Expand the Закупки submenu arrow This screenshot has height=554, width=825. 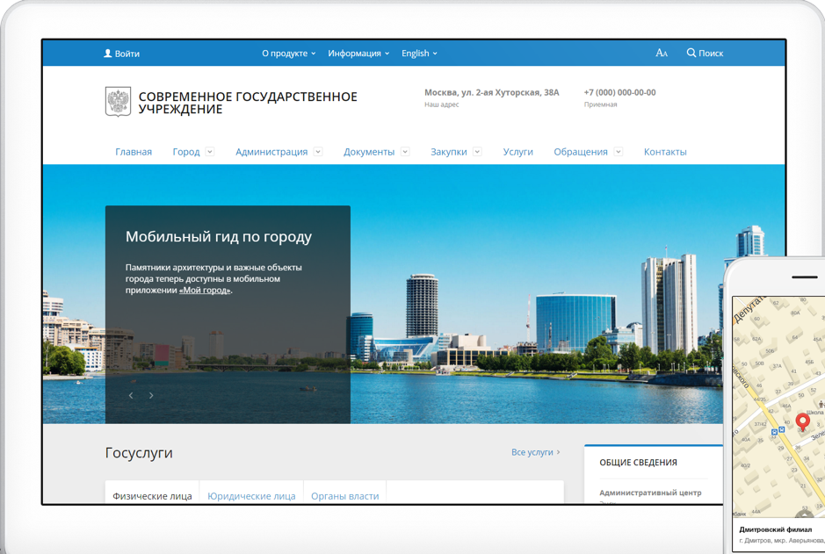coord(477,152)
